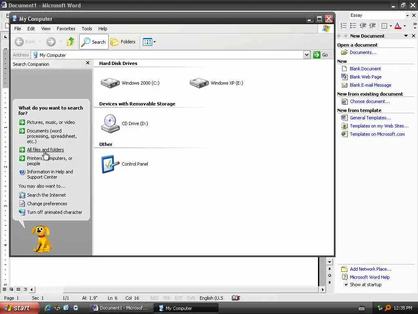
Task: Create a Blank Web Page
Action: [x=365, y=77]
